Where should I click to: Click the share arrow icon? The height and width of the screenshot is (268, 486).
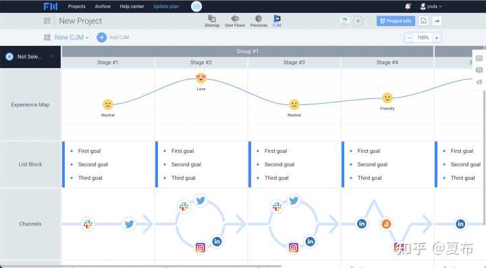(x=437, y=21)
